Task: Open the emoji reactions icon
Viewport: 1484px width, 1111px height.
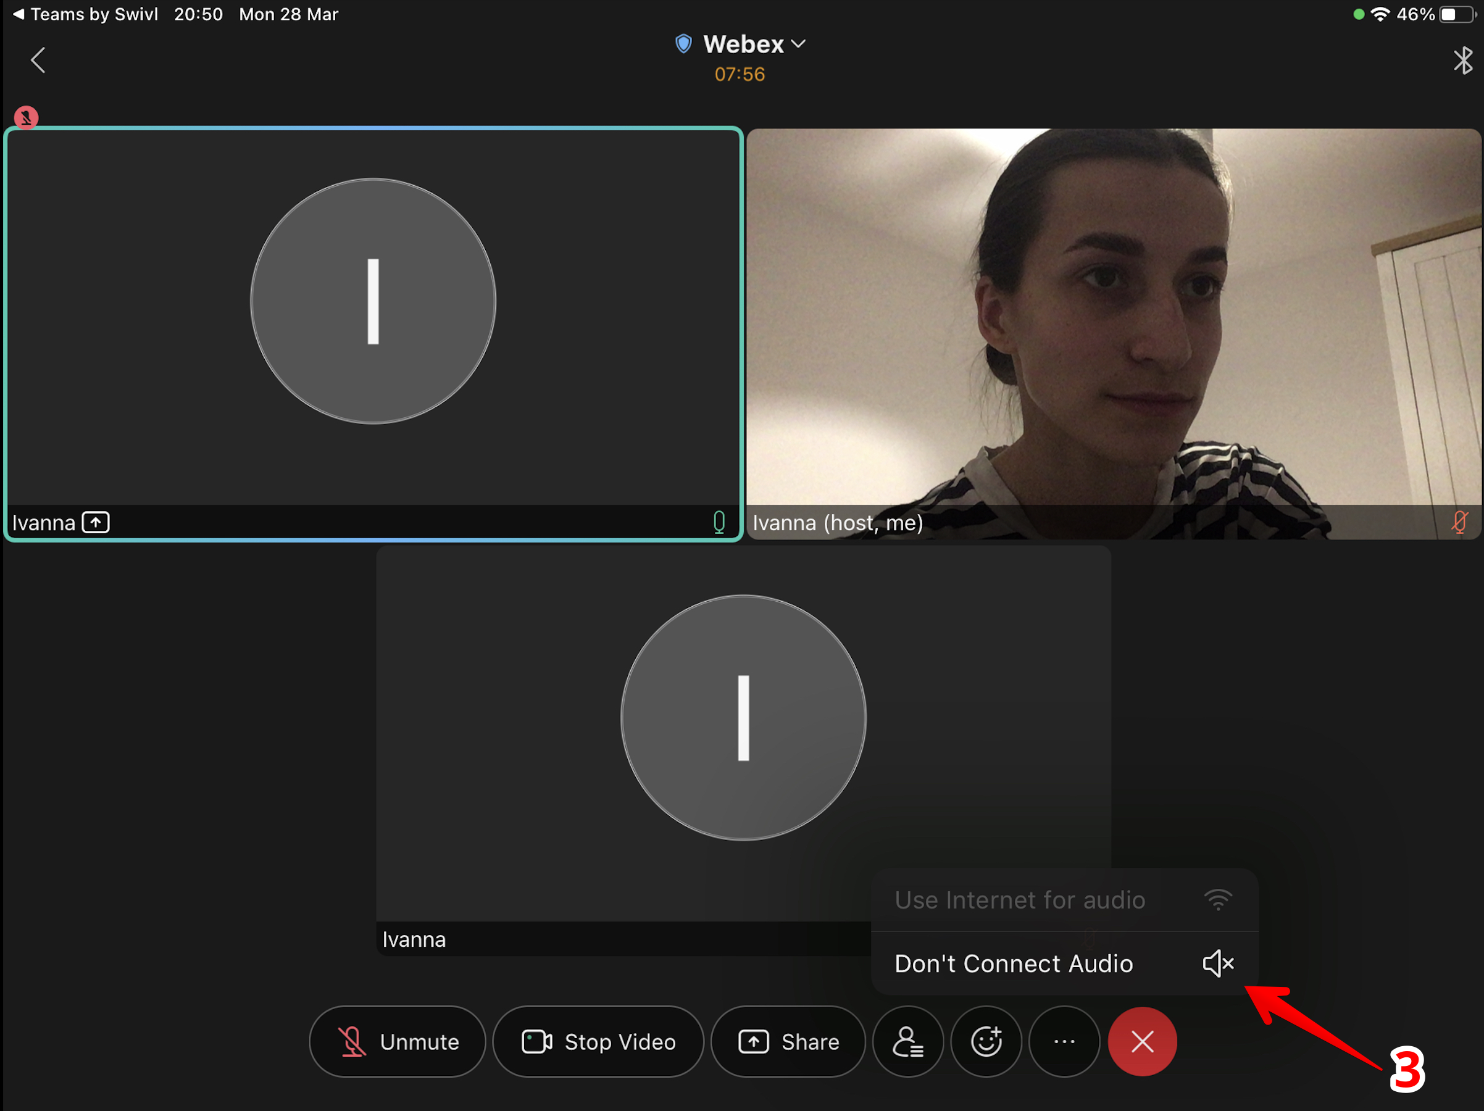Action: [986, 1041]
